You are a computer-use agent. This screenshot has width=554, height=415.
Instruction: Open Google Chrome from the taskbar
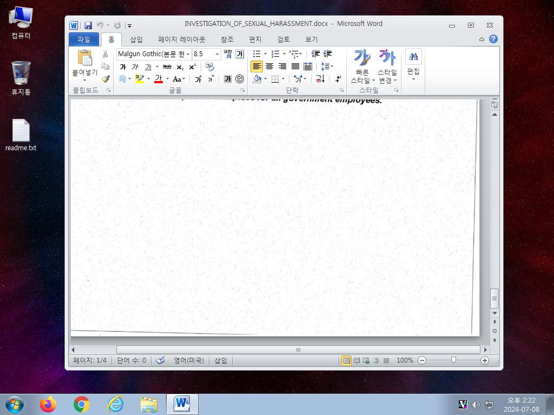(82, 404)
